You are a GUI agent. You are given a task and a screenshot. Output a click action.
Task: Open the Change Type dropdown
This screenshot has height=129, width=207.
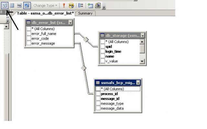point(45,5)
